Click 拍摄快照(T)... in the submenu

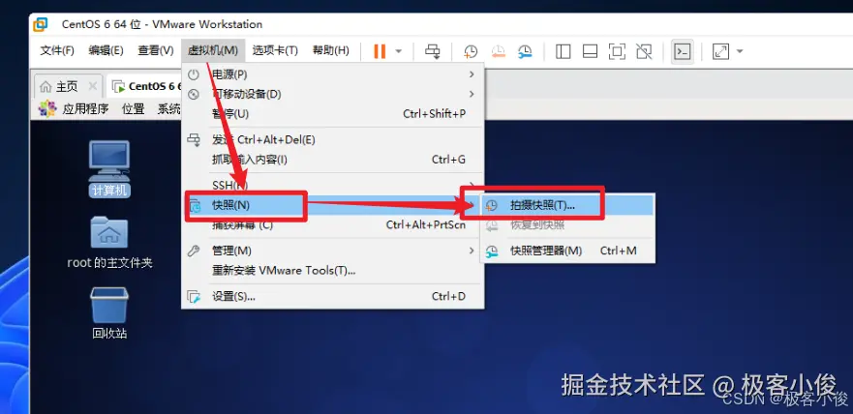566,205
